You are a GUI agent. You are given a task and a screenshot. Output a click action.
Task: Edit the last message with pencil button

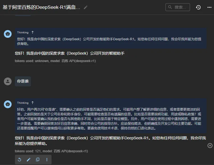click(x=28, y=159)
